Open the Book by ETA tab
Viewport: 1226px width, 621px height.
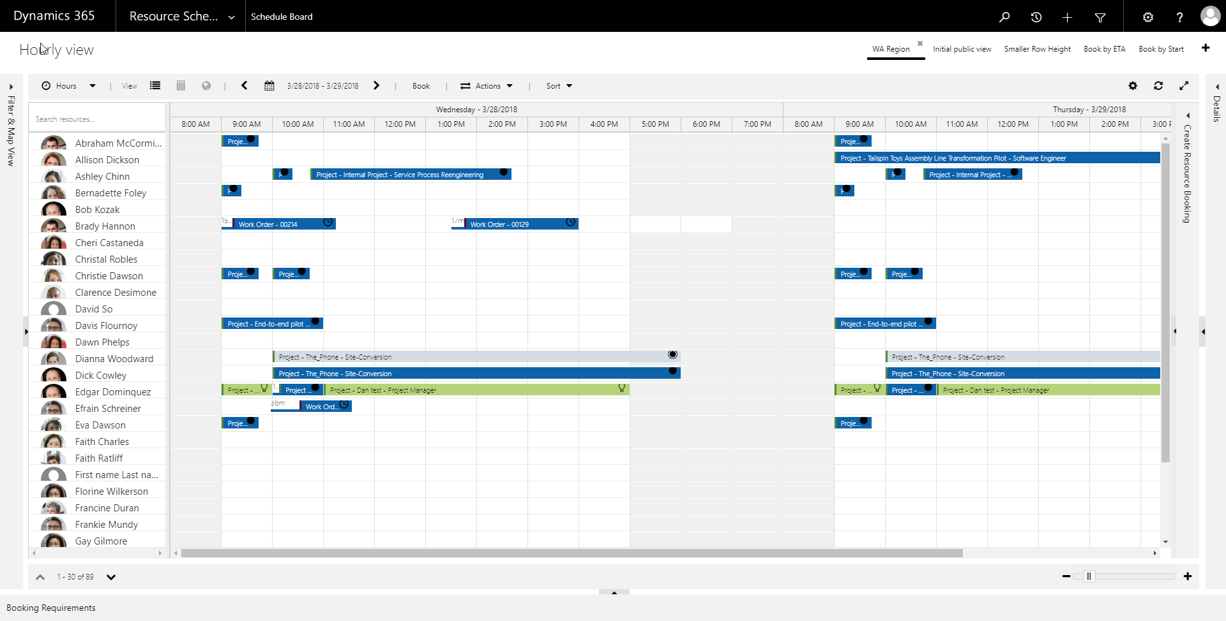tap(1104, 49)
